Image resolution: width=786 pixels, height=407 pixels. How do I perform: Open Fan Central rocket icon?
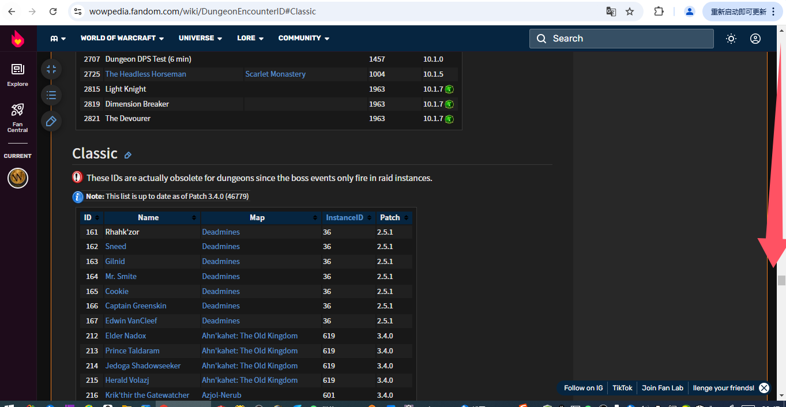[18, 117]
